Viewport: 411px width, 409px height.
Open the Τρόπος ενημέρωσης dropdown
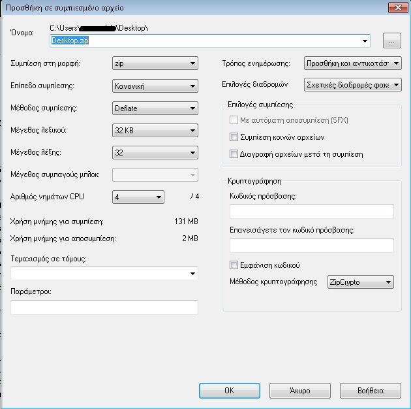click(x=353, y=63)
